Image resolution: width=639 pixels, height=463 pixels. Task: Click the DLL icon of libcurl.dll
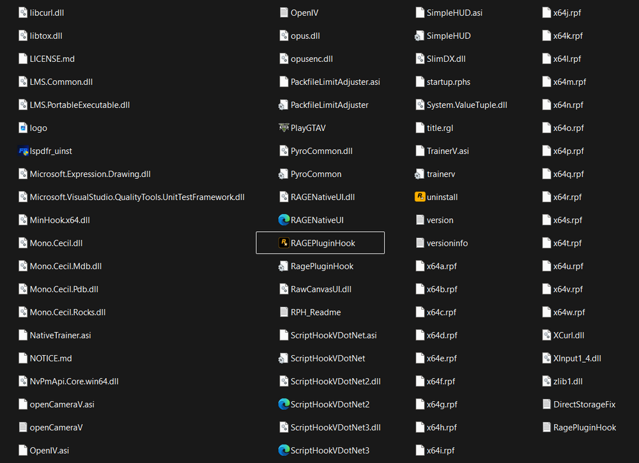(23, 13)
